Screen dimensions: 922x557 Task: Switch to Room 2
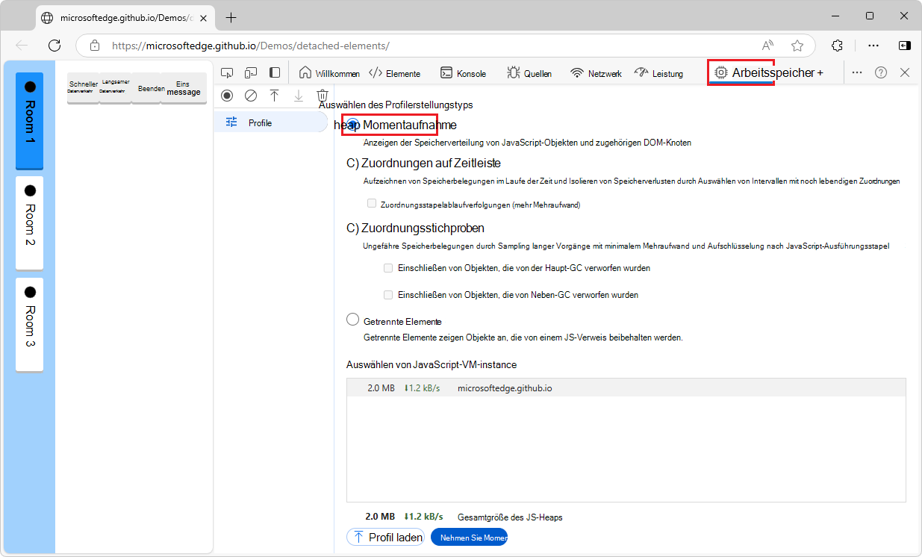tap(29, 220)
